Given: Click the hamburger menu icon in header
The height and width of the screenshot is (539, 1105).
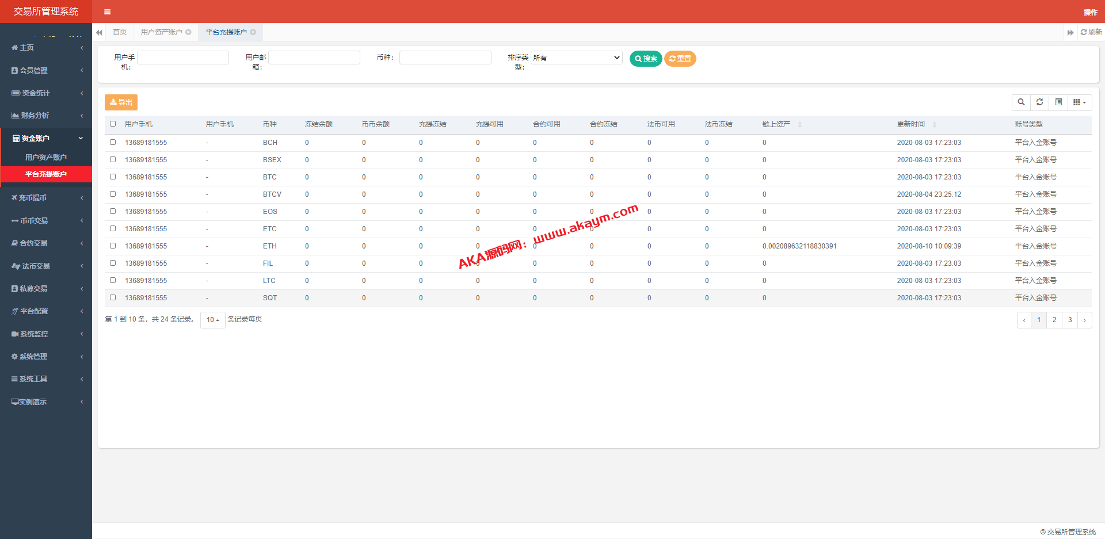Looking at the screenshot, I should tap(107, 12).
